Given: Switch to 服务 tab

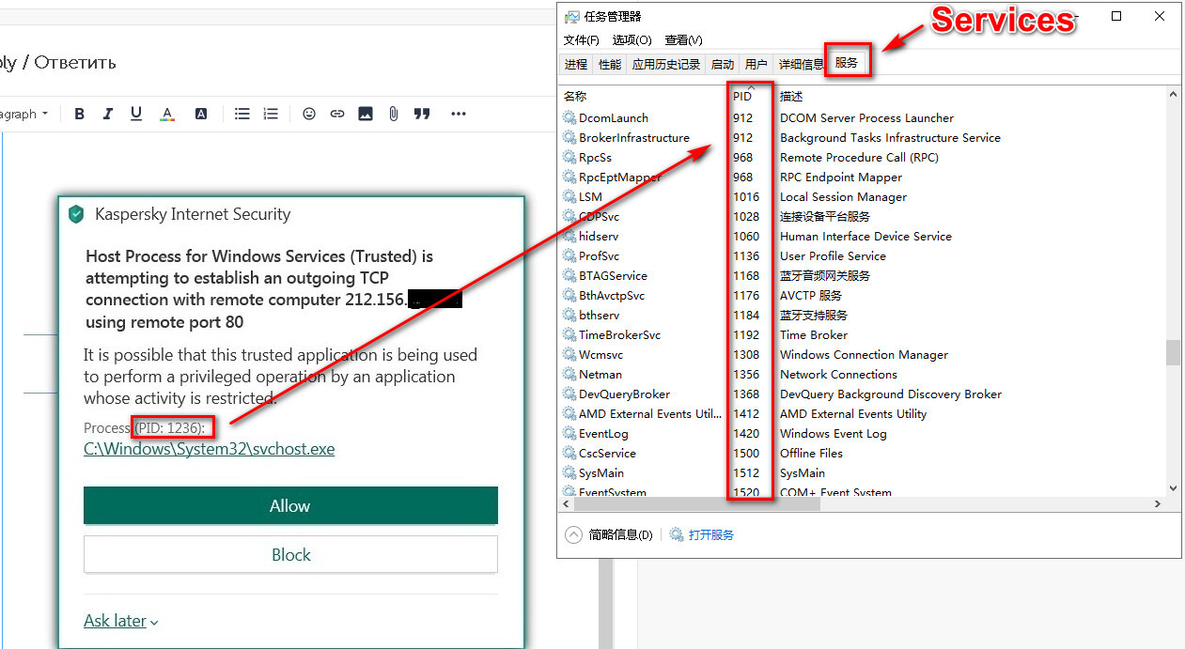Looking at the screenshot, I should click(x=847, y=63).
